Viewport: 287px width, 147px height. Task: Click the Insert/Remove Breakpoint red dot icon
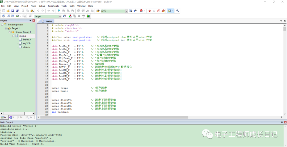(x=149, y=11)
